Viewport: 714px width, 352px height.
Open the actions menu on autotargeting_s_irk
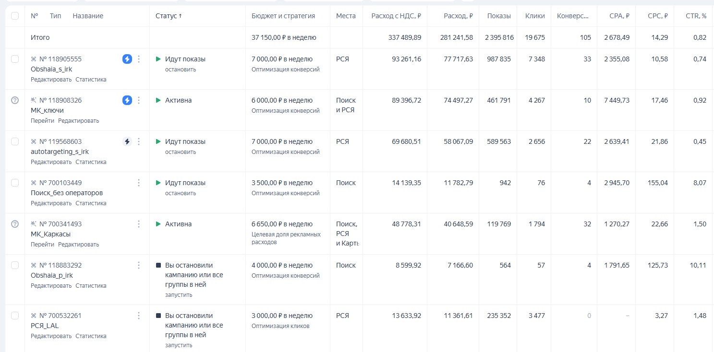pos(139,141)
